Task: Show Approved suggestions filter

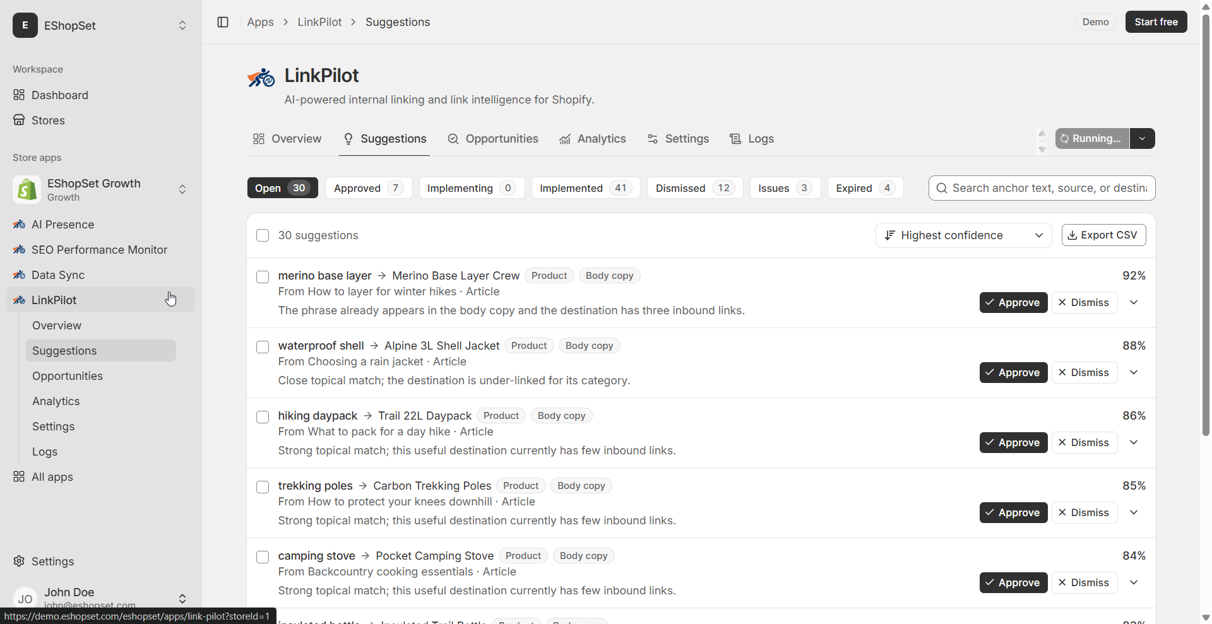Action: pyautogui.click(x=369, y=188)
